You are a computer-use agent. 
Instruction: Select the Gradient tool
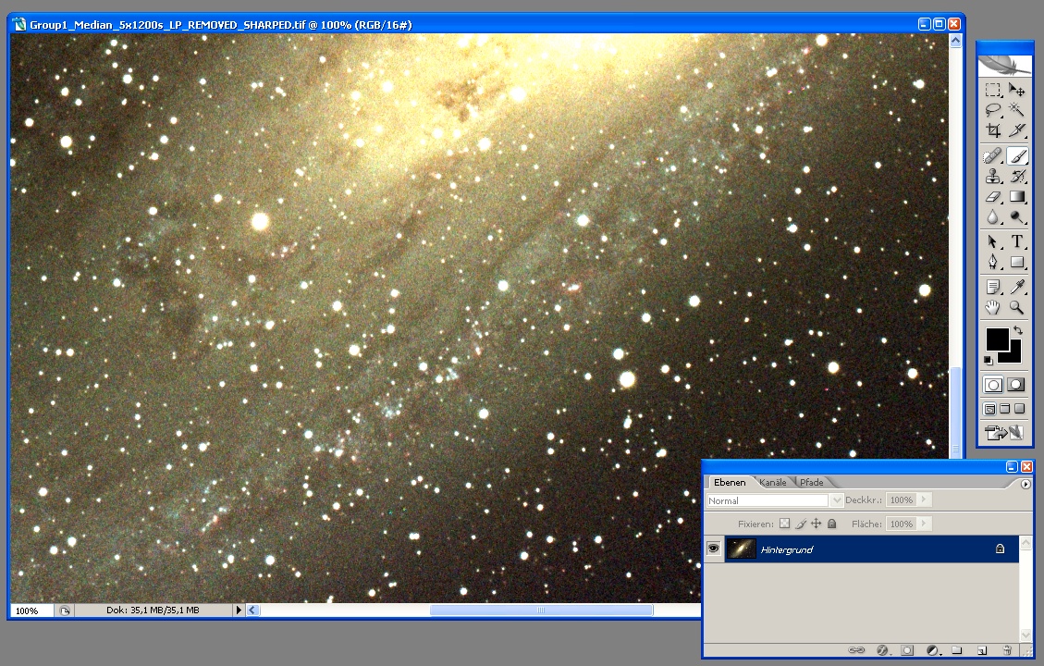1016,197
